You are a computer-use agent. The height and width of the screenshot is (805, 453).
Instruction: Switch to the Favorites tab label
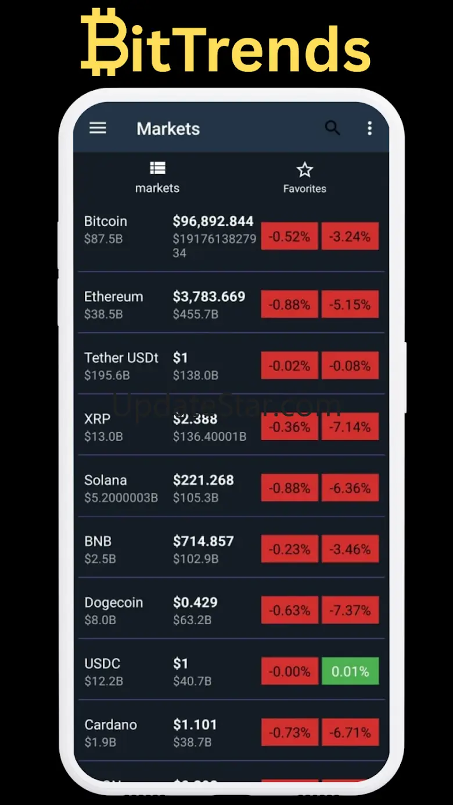point(304,189)
